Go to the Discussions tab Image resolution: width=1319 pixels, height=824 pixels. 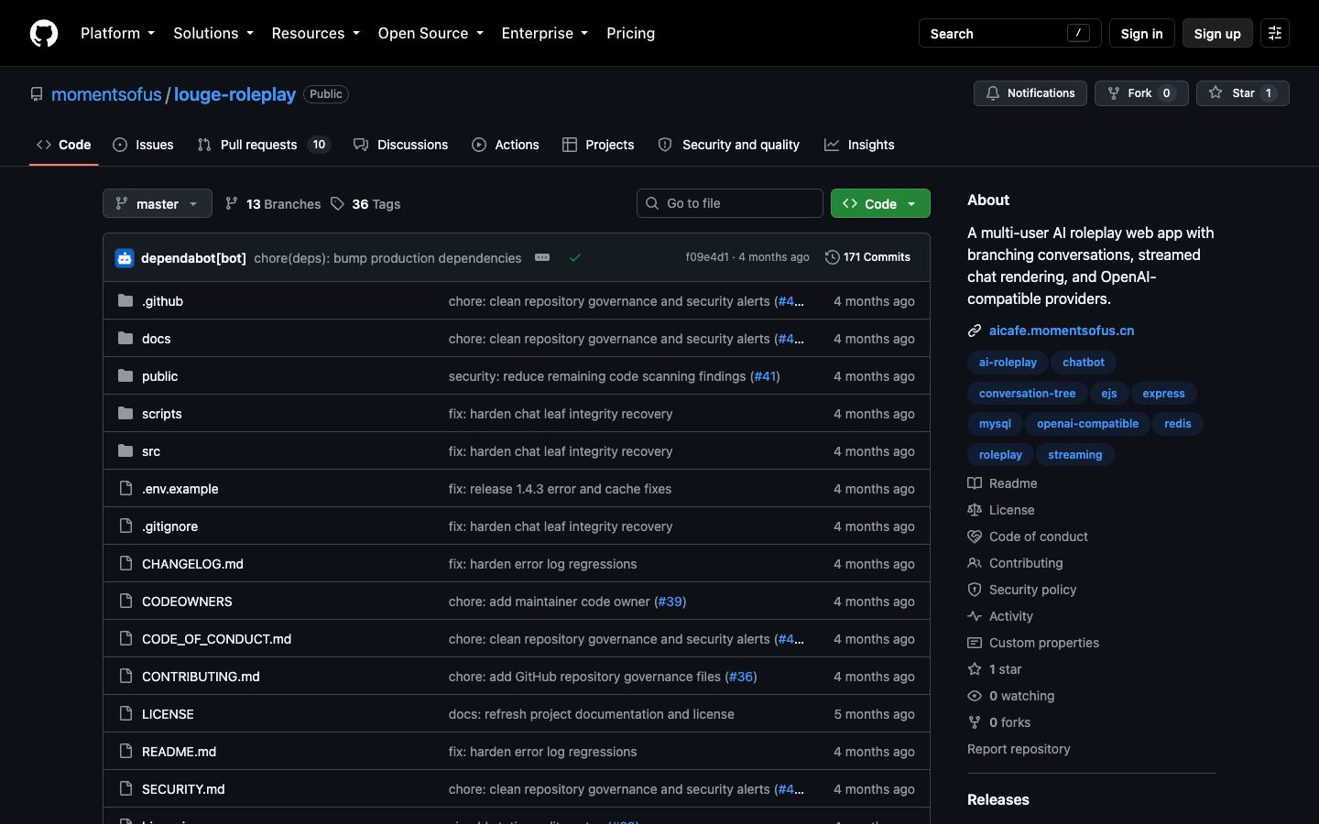(401, 145)
